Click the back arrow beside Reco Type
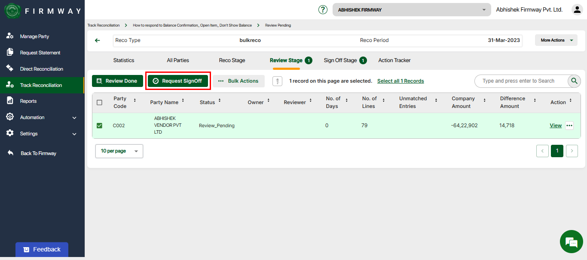Image resolution: width=587 pixels, height=260 pixels. pyautogui.click(x=98, y=40)
